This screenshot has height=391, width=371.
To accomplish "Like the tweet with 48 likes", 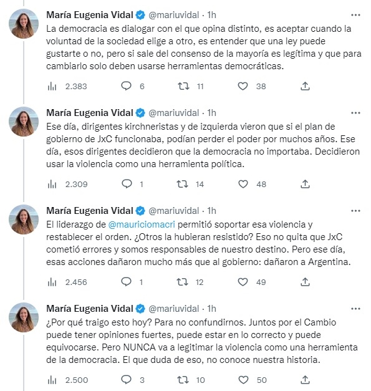I will (243, 185).
